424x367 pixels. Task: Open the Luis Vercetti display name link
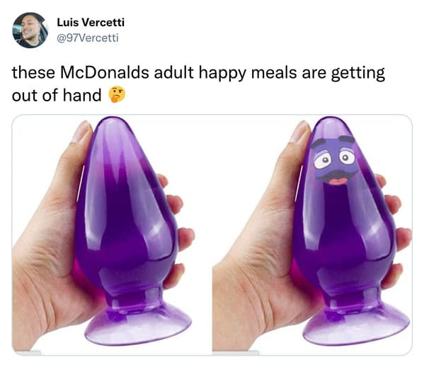91,22
